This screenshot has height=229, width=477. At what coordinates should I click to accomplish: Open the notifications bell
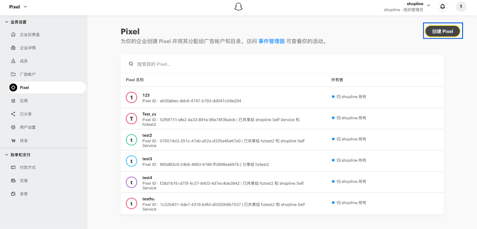pyautogui.click(x=443, y=6)
